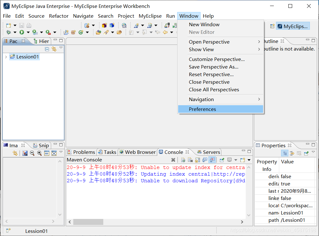Toggle Show Console on Standard Error change

212,160
